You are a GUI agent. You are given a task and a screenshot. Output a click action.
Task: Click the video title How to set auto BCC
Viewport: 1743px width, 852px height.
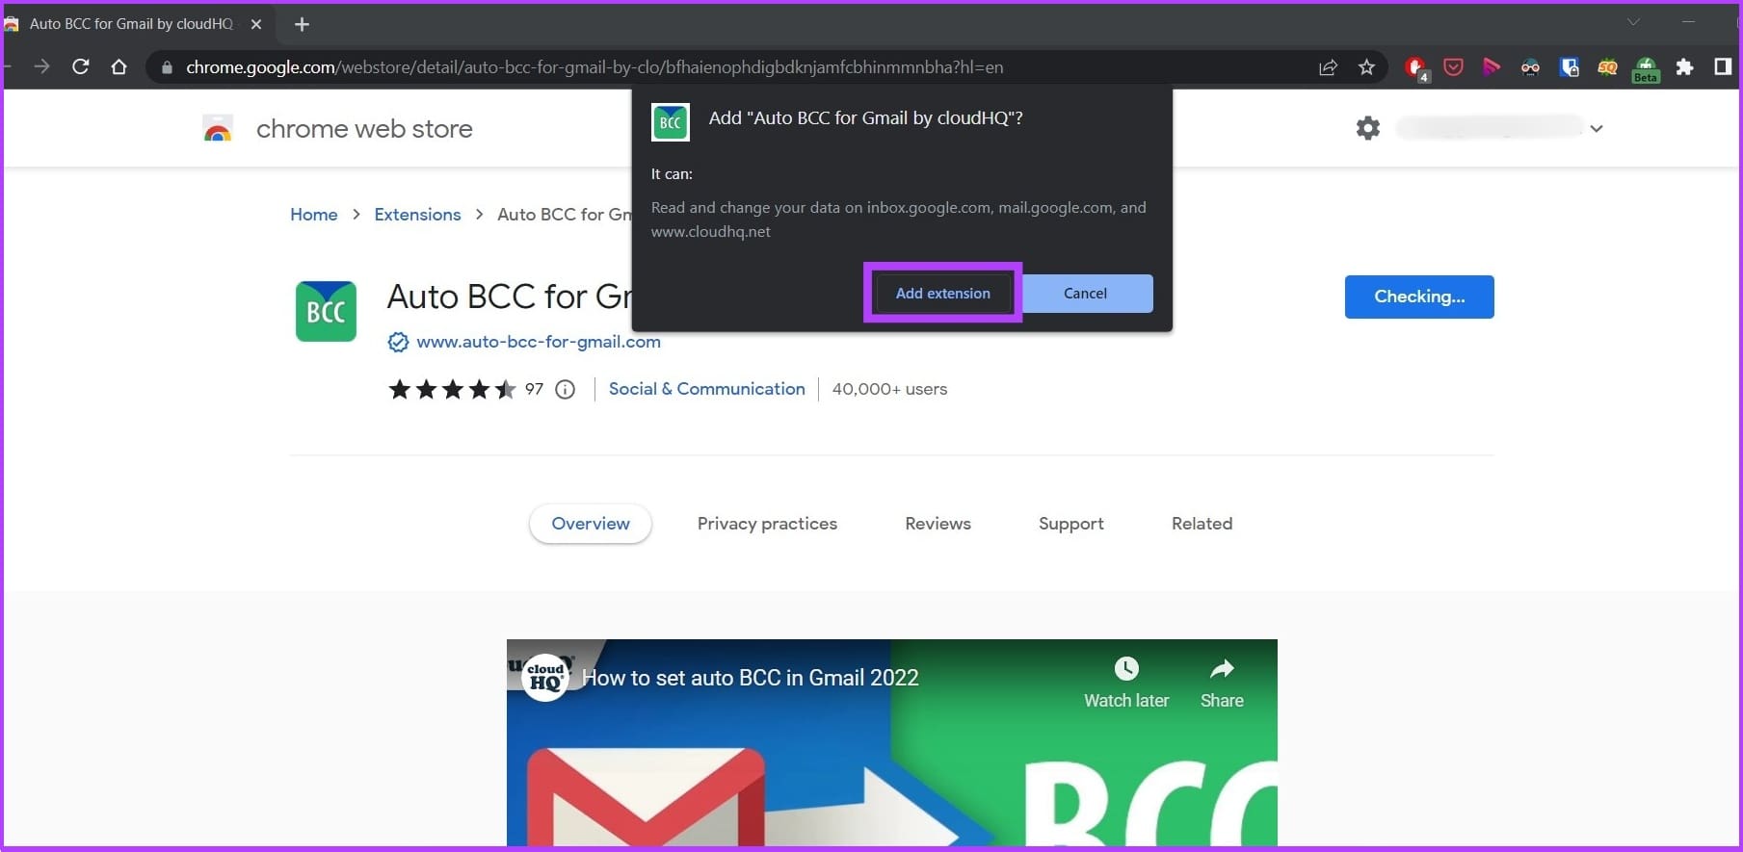pyautogui.click(x=751, y=678)
